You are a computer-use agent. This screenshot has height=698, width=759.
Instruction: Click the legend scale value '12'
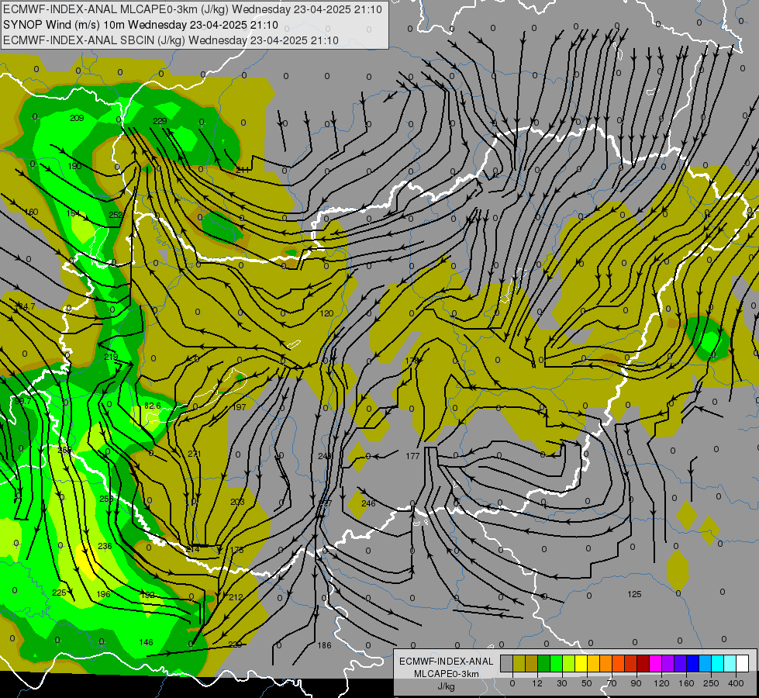pos(537,683)
